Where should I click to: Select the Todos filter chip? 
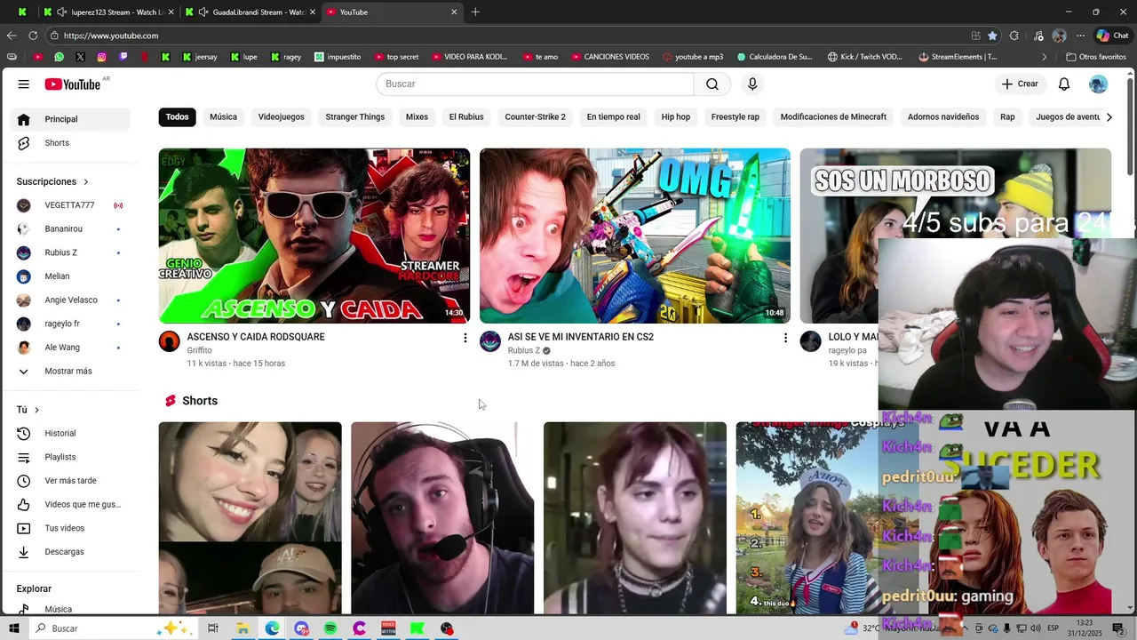[x=177, y=116]
